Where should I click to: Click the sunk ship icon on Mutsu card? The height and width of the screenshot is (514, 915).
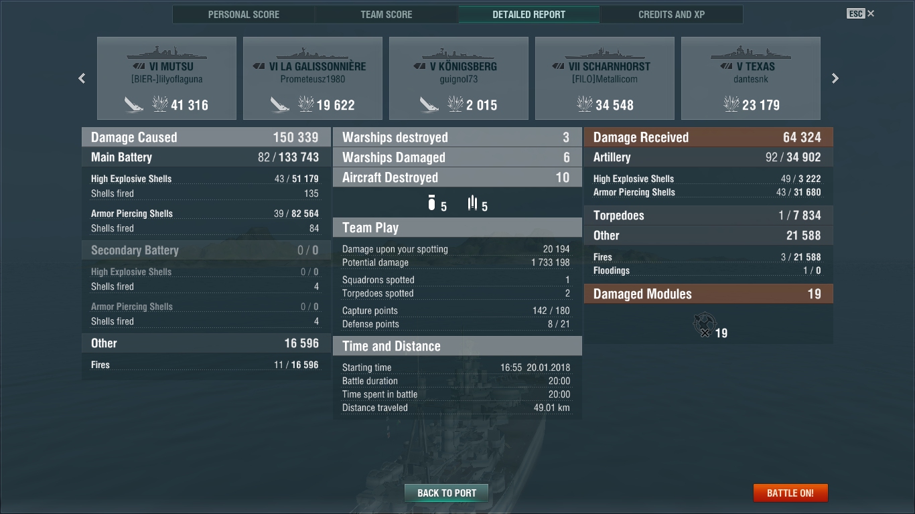[134, 104]
